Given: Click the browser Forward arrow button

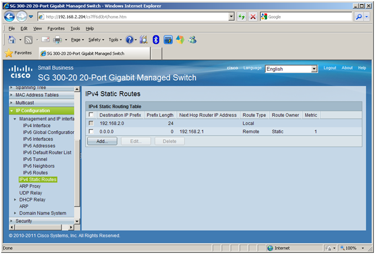Looking at the screenshot, I should (x=22, y=17).
